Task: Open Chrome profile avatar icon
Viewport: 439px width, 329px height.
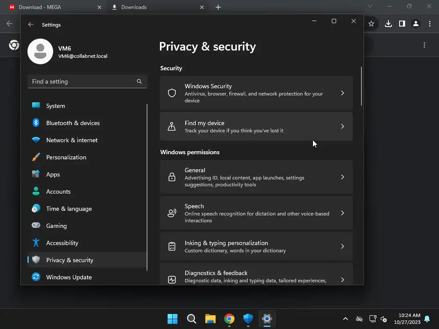Action: (416, 24)
